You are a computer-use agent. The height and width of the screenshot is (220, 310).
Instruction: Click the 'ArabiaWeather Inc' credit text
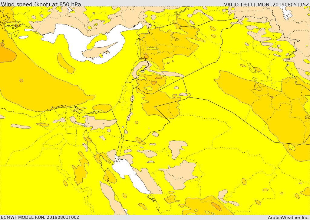coord(289,218)
